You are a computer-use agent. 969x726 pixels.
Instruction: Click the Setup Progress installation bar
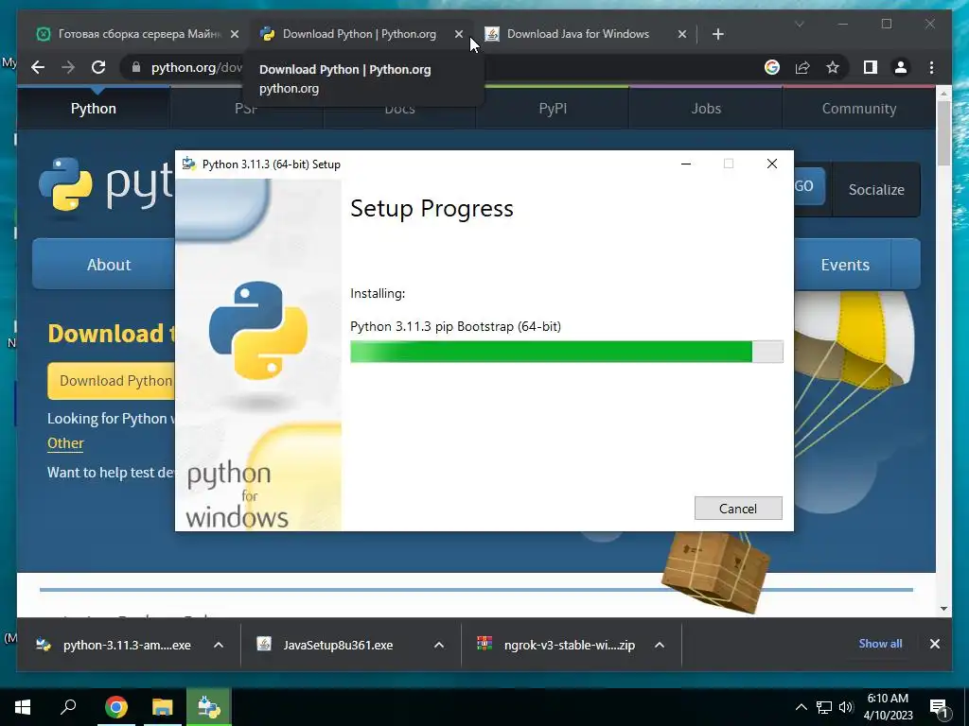[566, 352]
